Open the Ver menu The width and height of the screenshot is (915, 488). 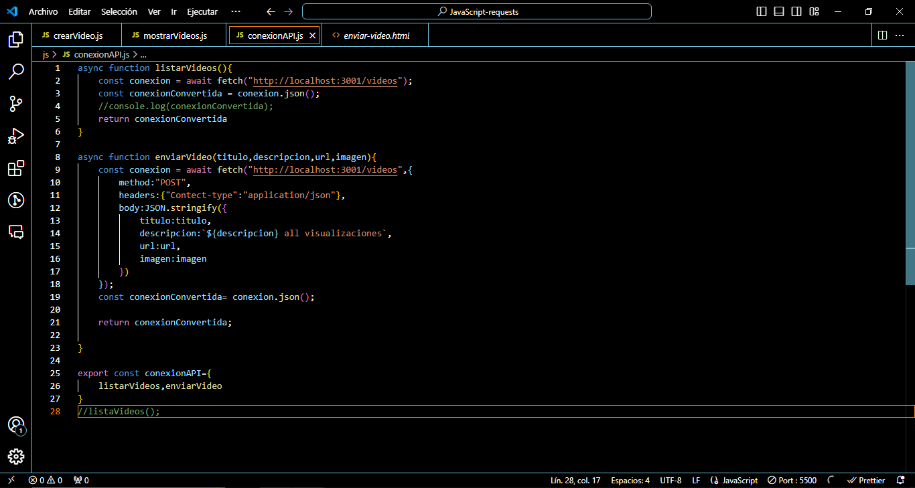click(154, 11)
